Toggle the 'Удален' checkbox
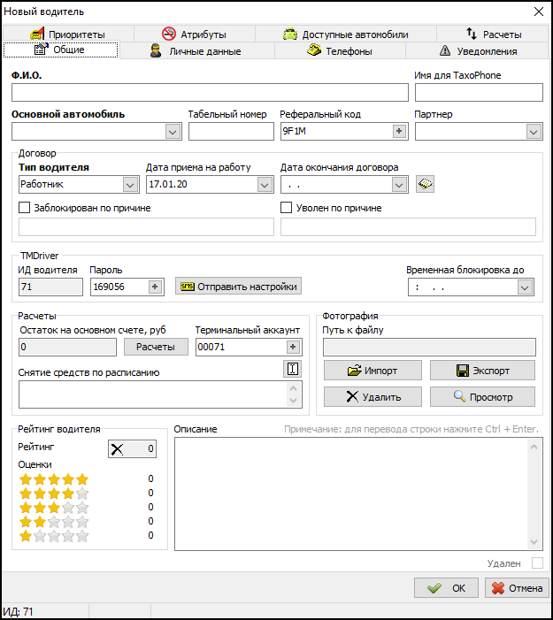 pyautogui.click(x=536, y=563)
